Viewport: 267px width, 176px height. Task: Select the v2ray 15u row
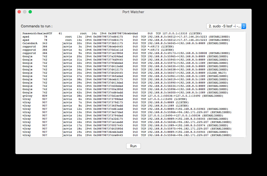125,119
